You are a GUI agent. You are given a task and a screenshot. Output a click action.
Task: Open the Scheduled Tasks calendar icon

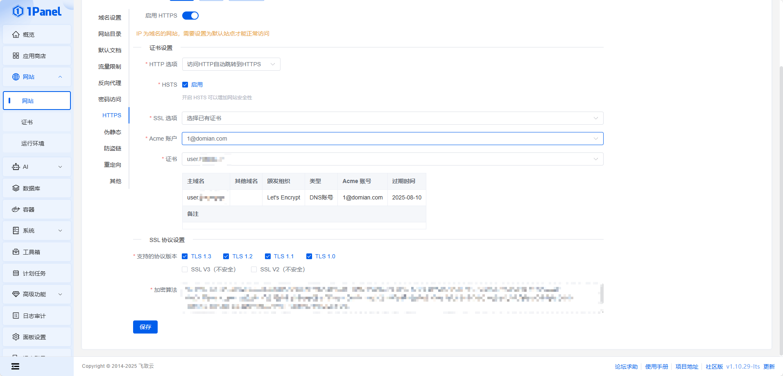click(16, 273)
